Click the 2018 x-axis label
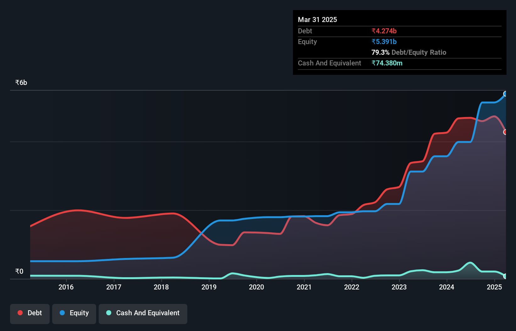The height and width of the screenshot is (331, 516). point(161,287)
